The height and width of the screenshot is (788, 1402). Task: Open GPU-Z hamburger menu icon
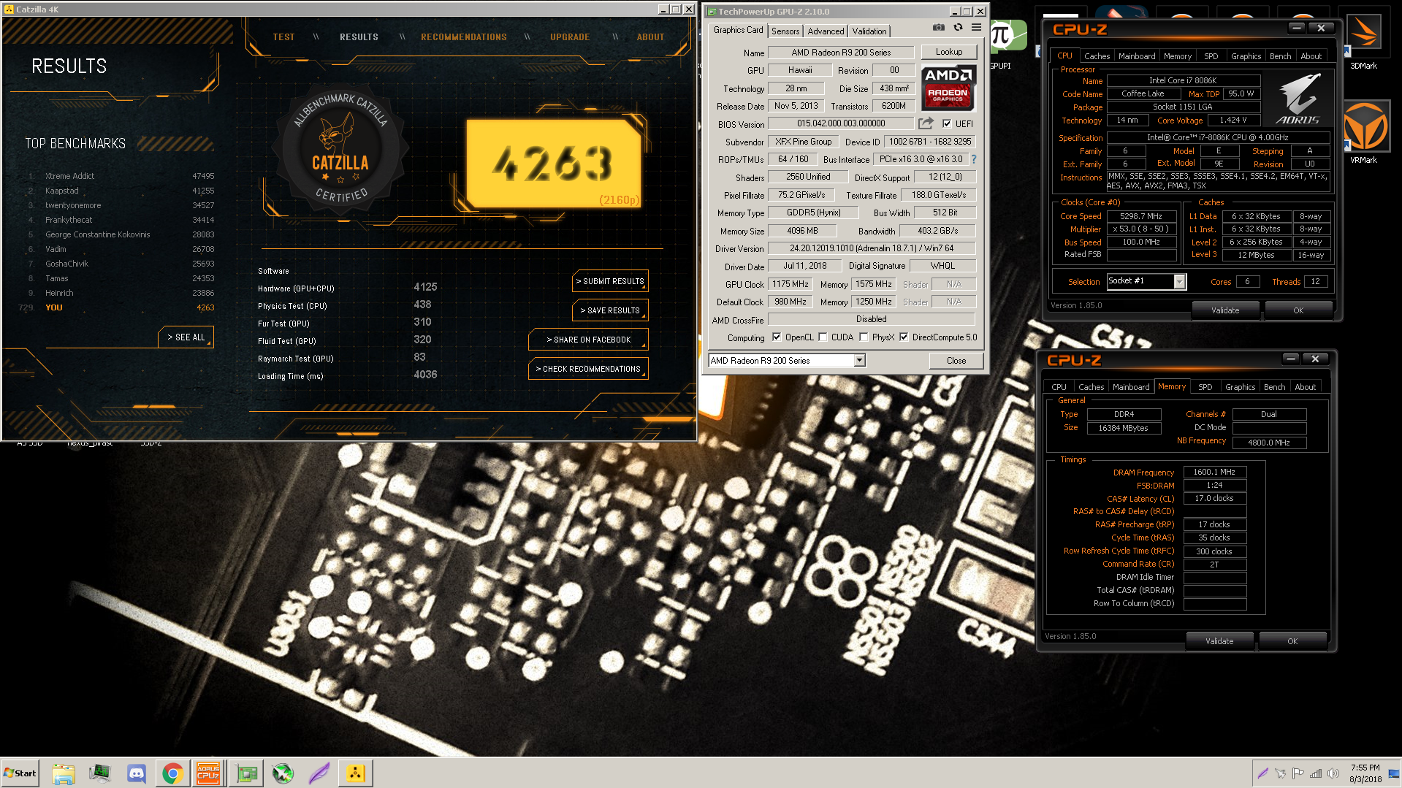(x=976, y=28)
